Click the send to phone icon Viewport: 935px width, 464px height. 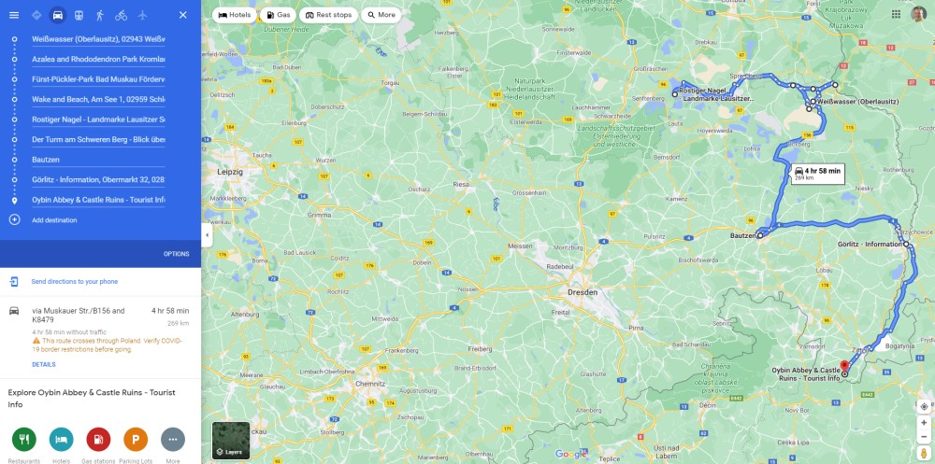pyautogui.click(x=14, y=282)
